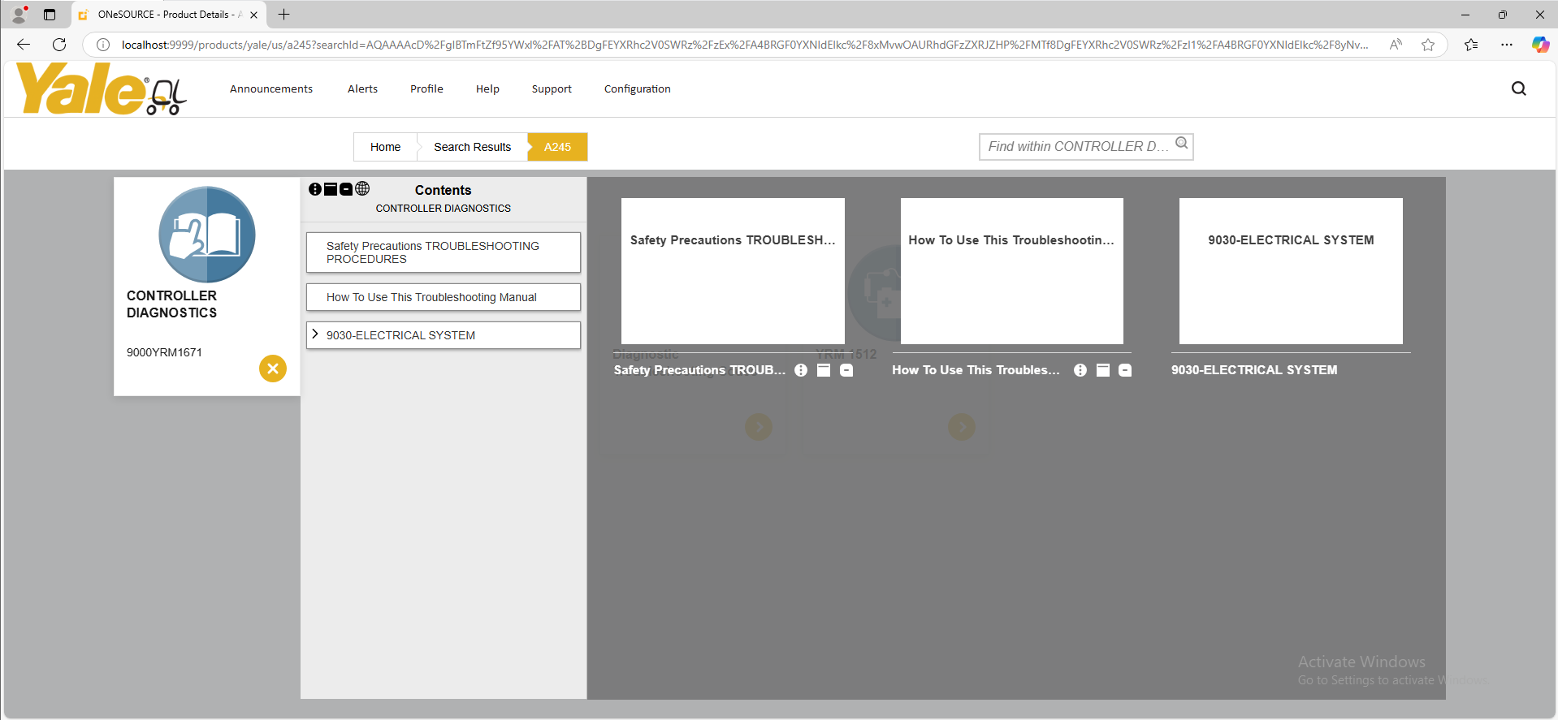Go to Home breadcrumb
The image size is (1558, 720).
(x=385, y=147)
